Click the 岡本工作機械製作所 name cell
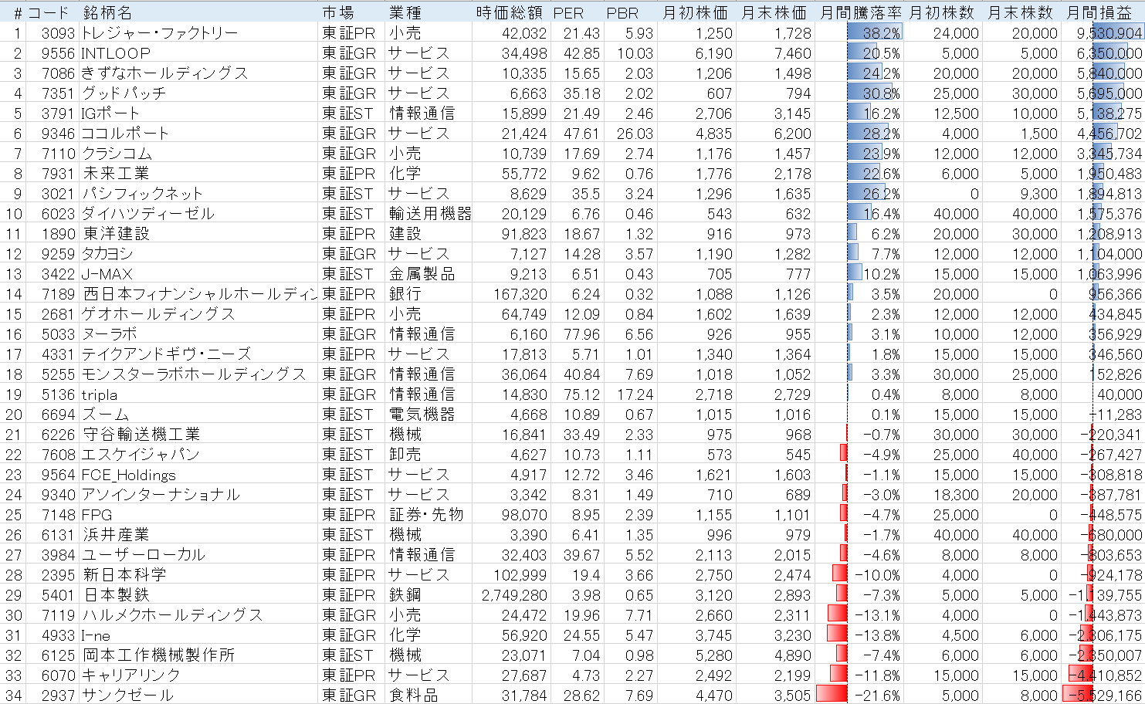Viewport: 1145px width, 704px height. [198, 655]
